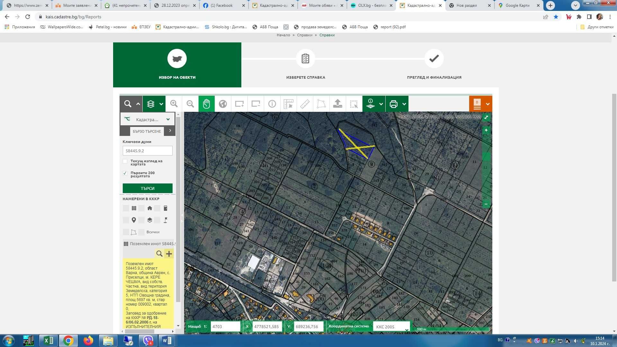The width and height of the screenshot is (617, 347).
Task: Open the 'ЕПЗЕУ' bookmark
Action: (x=141, y=27)
